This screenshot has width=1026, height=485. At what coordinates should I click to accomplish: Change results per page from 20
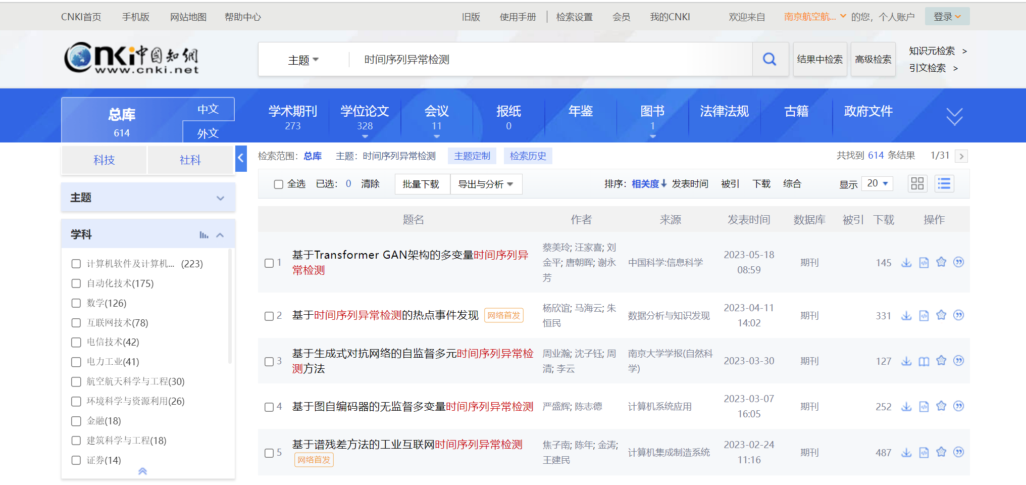pyautogui.click(x=878, y=183)
